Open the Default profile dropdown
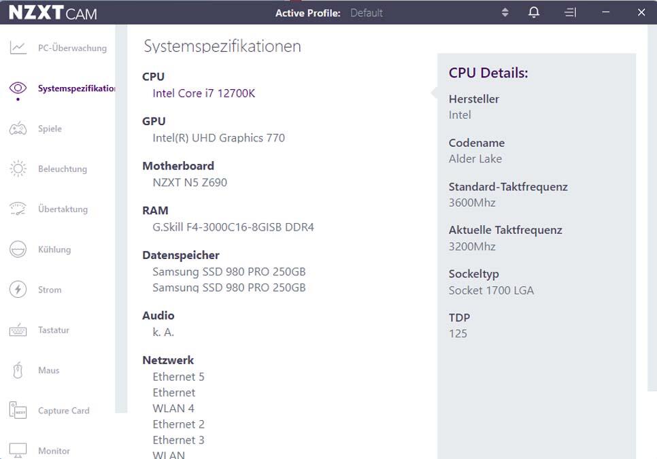Viewport: 657px width, 459px height. click(367, 13)
